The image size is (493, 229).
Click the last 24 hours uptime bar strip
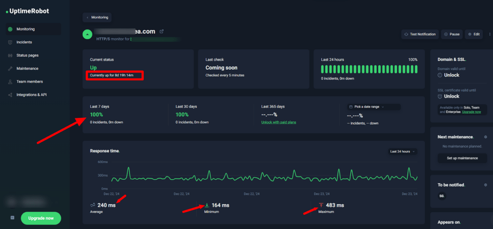[x=369, y=69]
